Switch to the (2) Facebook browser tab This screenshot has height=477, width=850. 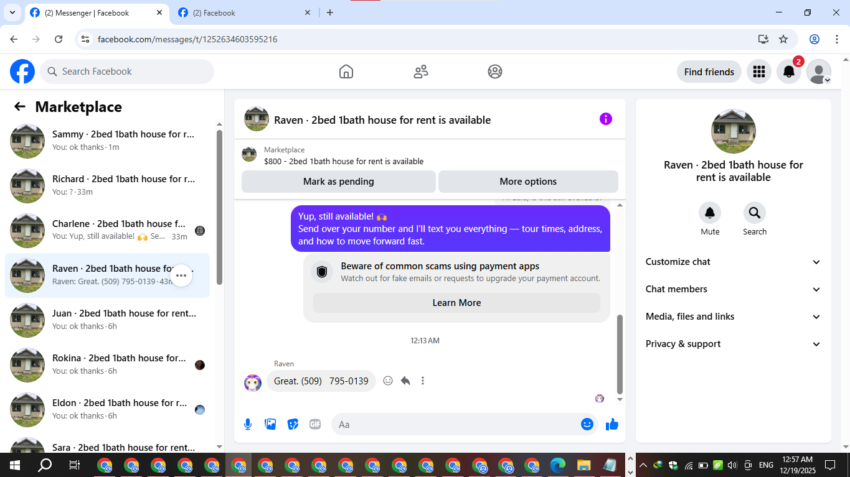[x=243, y=12]
